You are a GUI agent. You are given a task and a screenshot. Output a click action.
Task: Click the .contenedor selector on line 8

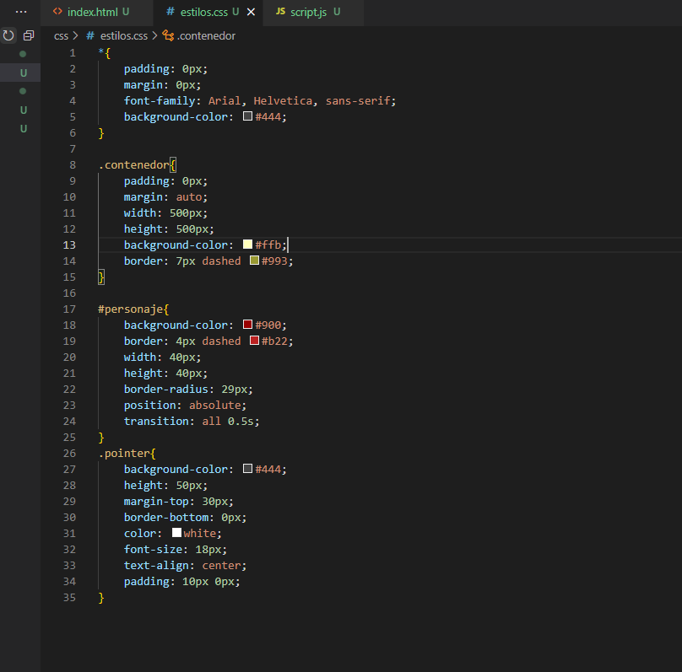coord(133,165)
